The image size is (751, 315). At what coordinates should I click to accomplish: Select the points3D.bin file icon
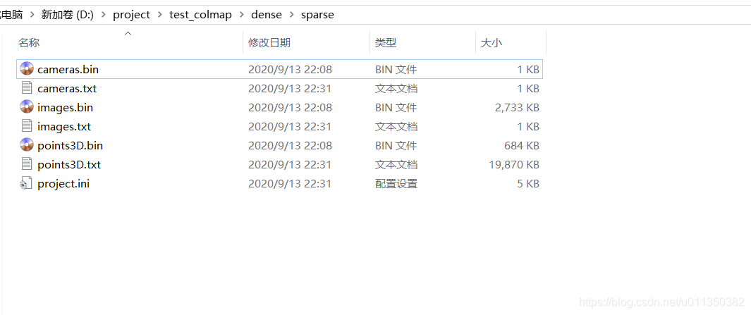pos(27,146)
